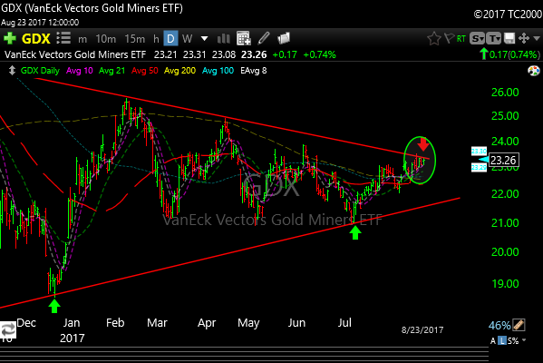Select the Weekly 'W' timeframe
The height and width of the screenshot is (363, 543).
coord(187,38)
